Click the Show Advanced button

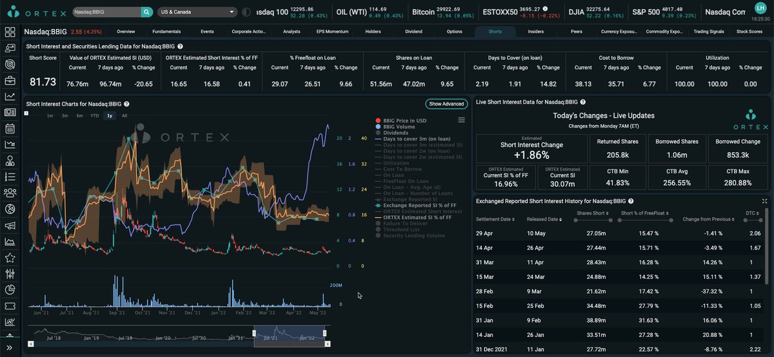pyautogui.click(x=446, y=104)
